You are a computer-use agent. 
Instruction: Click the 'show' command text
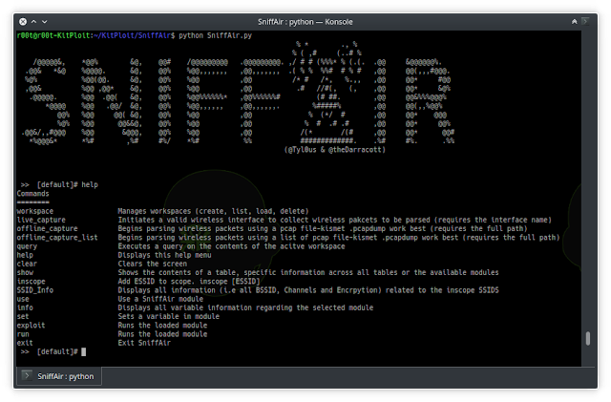pos(25,272)
